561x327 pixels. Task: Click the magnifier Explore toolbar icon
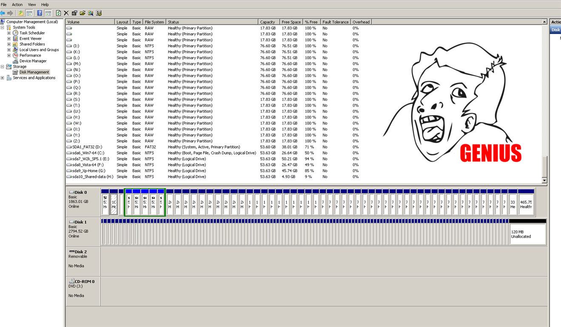pos(91,13)
